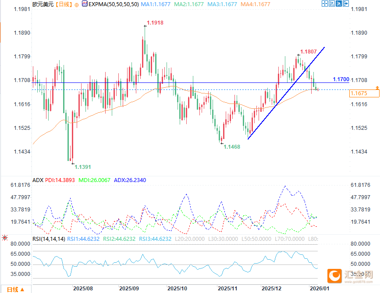Click the L30:30.0000 level label
Viewport: 380px width, 293px height.
[223, 239]
